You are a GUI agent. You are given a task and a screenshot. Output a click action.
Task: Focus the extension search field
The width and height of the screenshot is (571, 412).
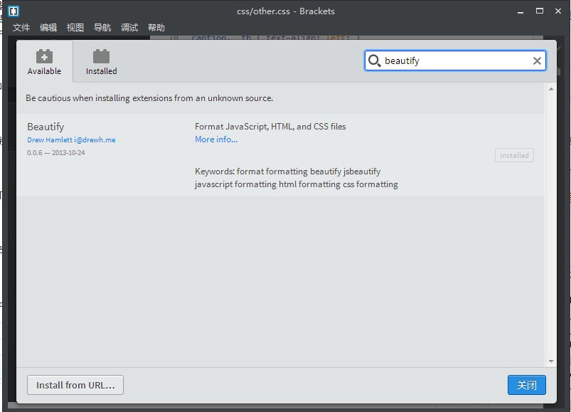coord(455,60)
